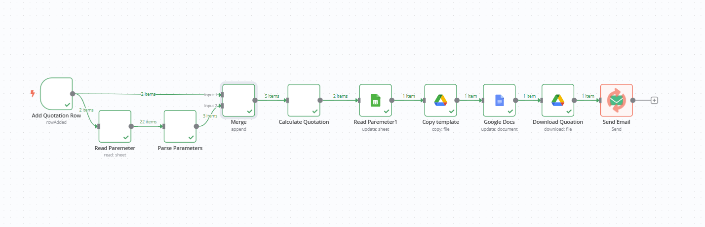This screenshot has width=705, height=227.
Task: Click the Read Paremeter label text
Action: click(x=115, y=148)
